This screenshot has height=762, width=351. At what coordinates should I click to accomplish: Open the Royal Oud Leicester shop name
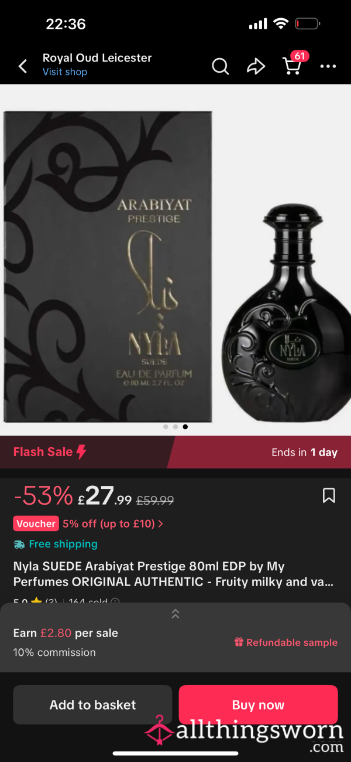(97, 57)
